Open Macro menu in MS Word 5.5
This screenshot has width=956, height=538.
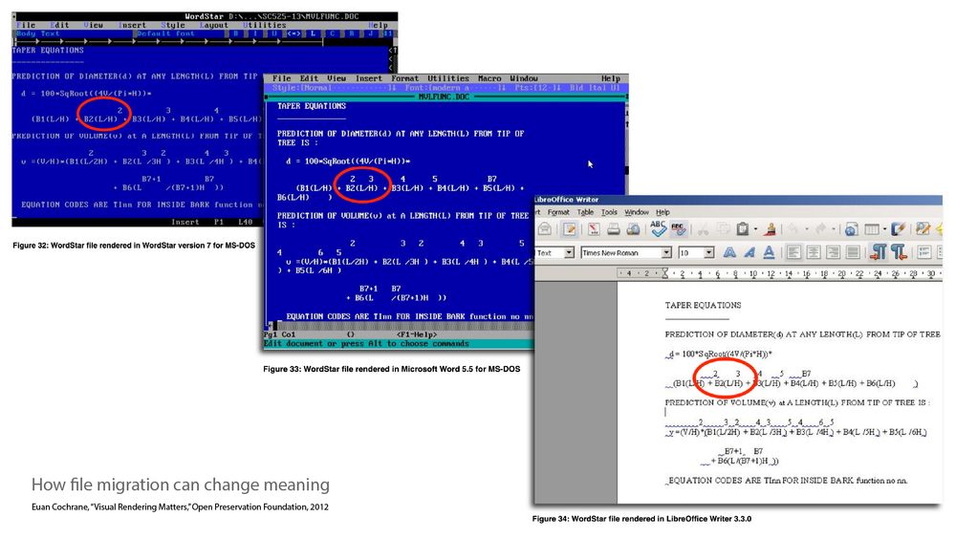(489, 78)
